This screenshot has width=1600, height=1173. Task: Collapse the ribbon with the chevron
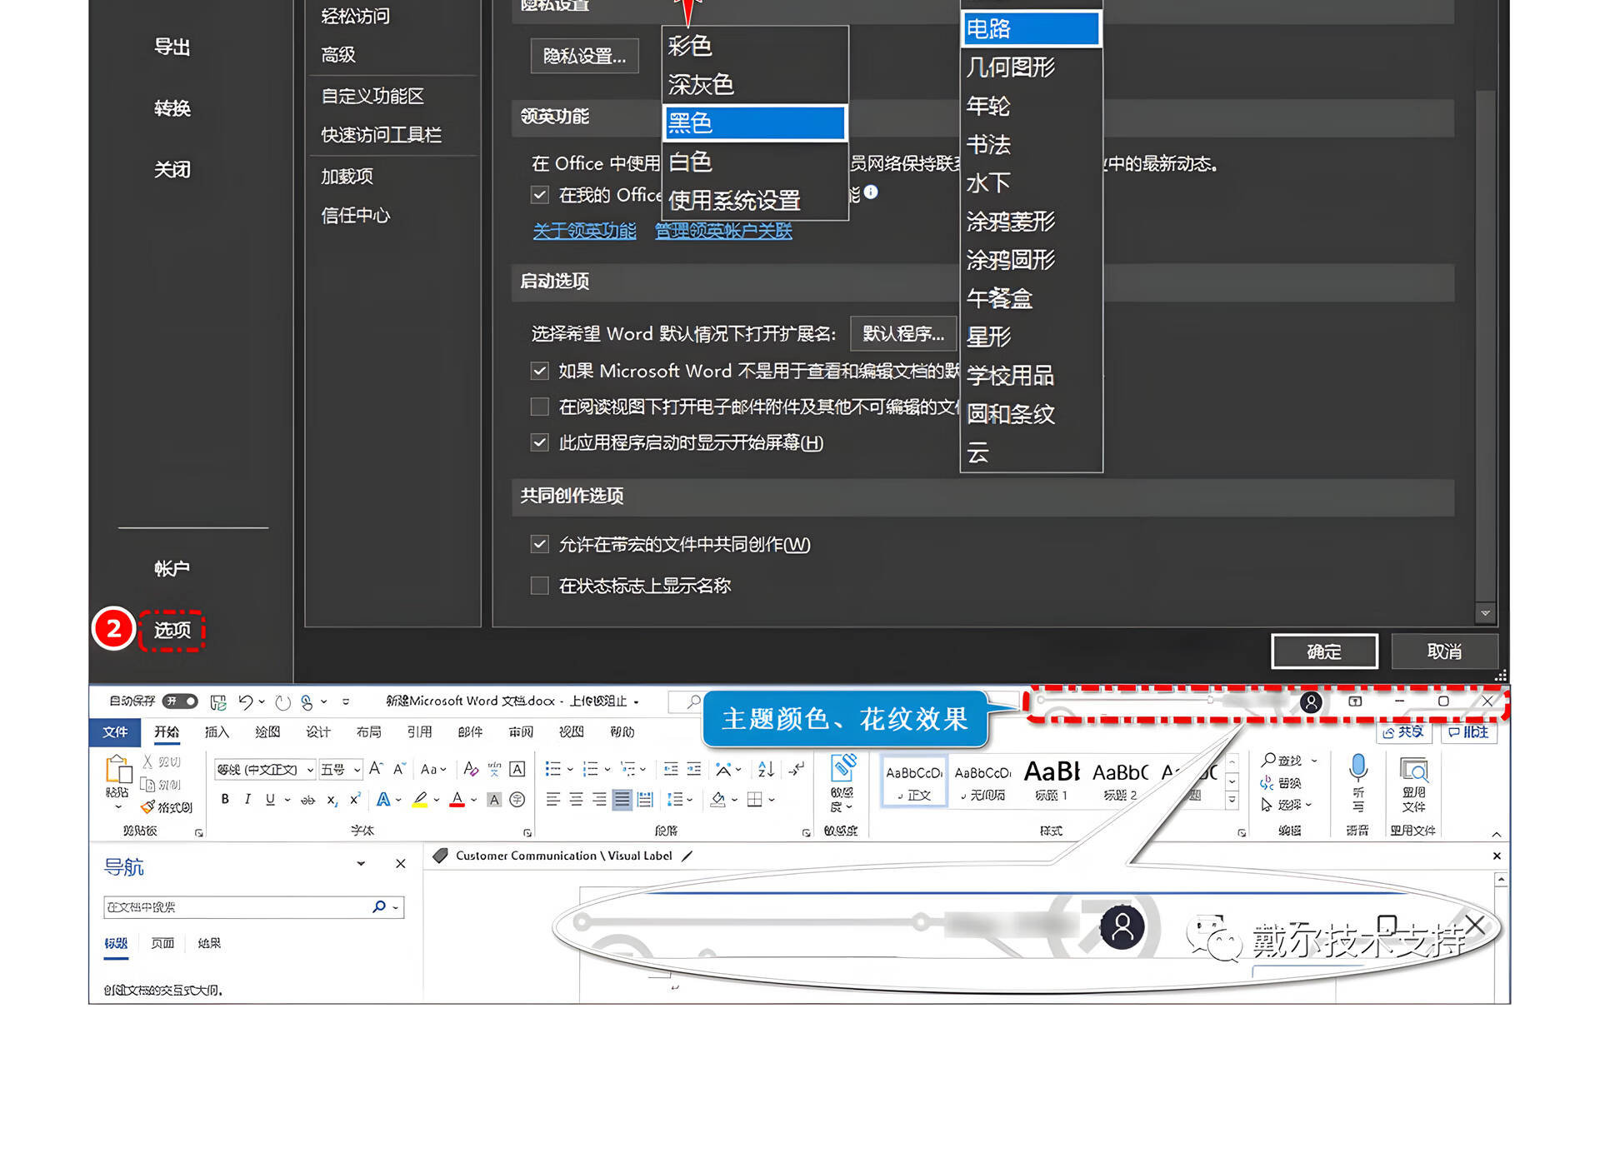point(1497,834)
